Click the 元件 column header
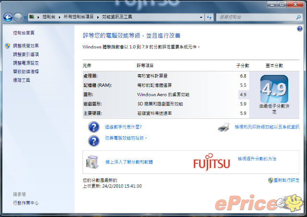Image resolution: width=307 pixels, height=217 pixels. coord(87,66)
